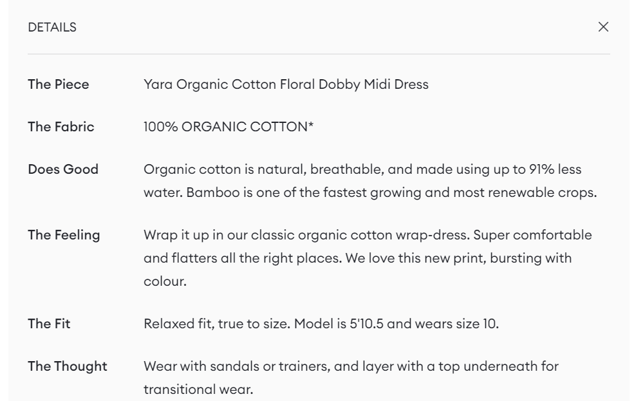This screenshot has height=401, width=636.
Task: Select 'The Fabric' label
Action: (x=61, y=127)
